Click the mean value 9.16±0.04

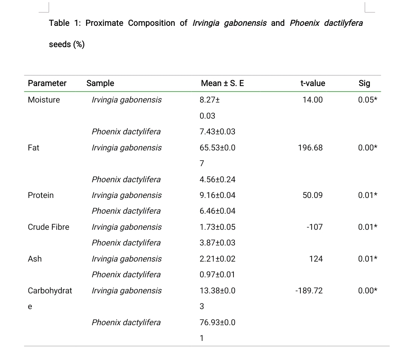[217, 195]
